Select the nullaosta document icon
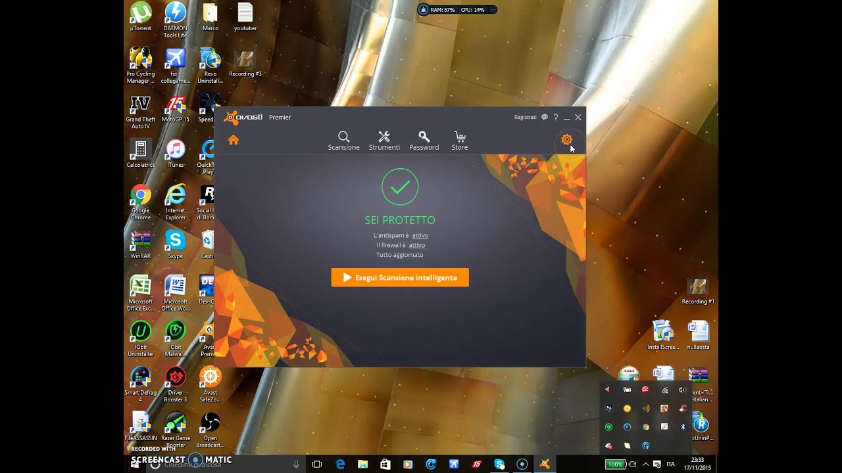The image size is (842, 473). coord(697,335)
